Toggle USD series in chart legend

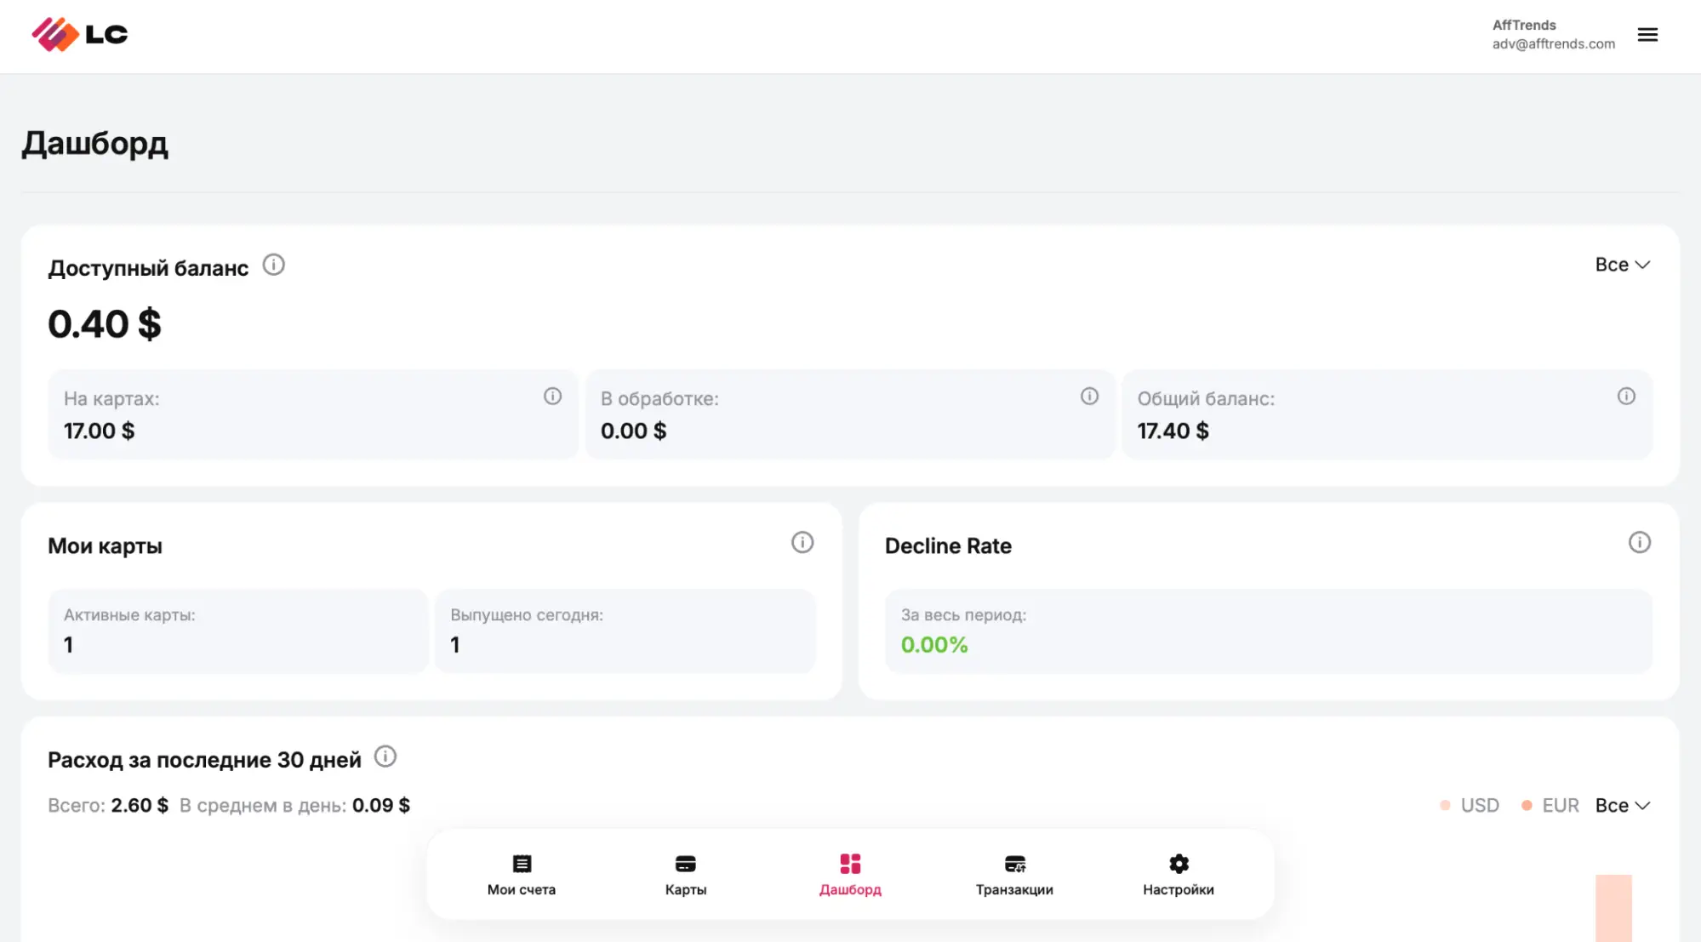click(1470, 805)
